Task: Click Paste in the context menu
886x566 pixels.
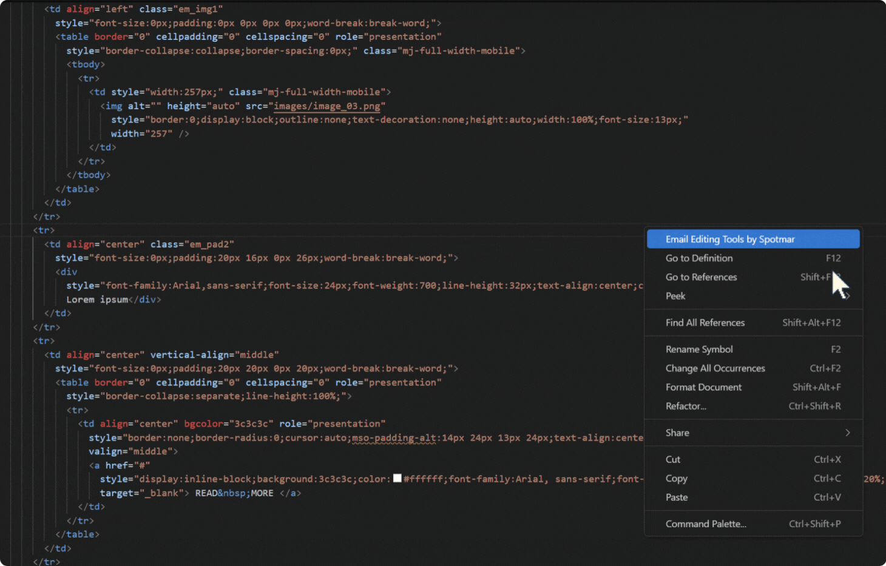Action: [676, 497]
